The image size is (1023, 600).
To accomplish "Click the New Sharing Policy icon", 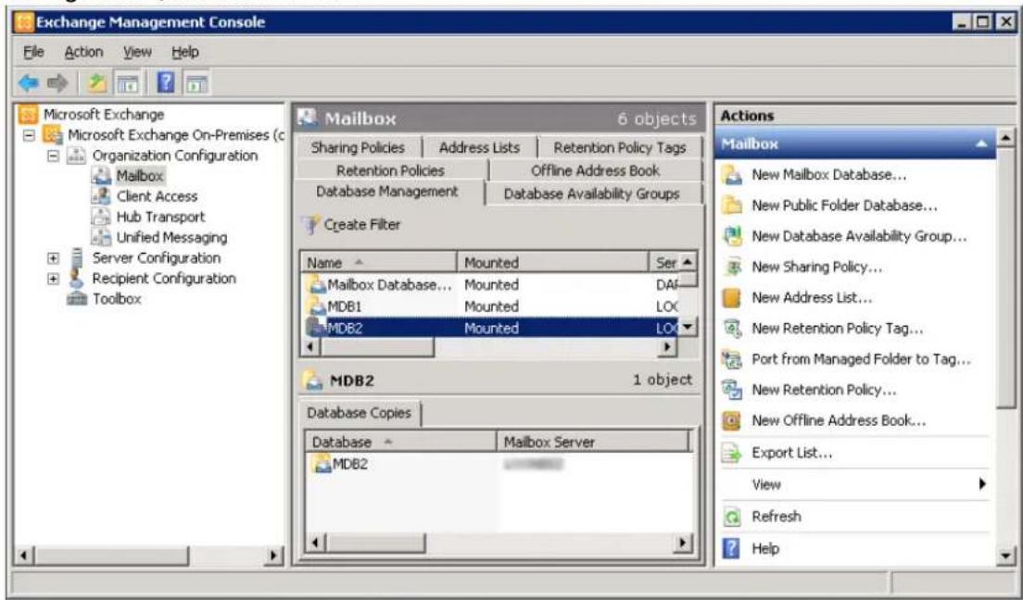I will click(x=732, y=267).
